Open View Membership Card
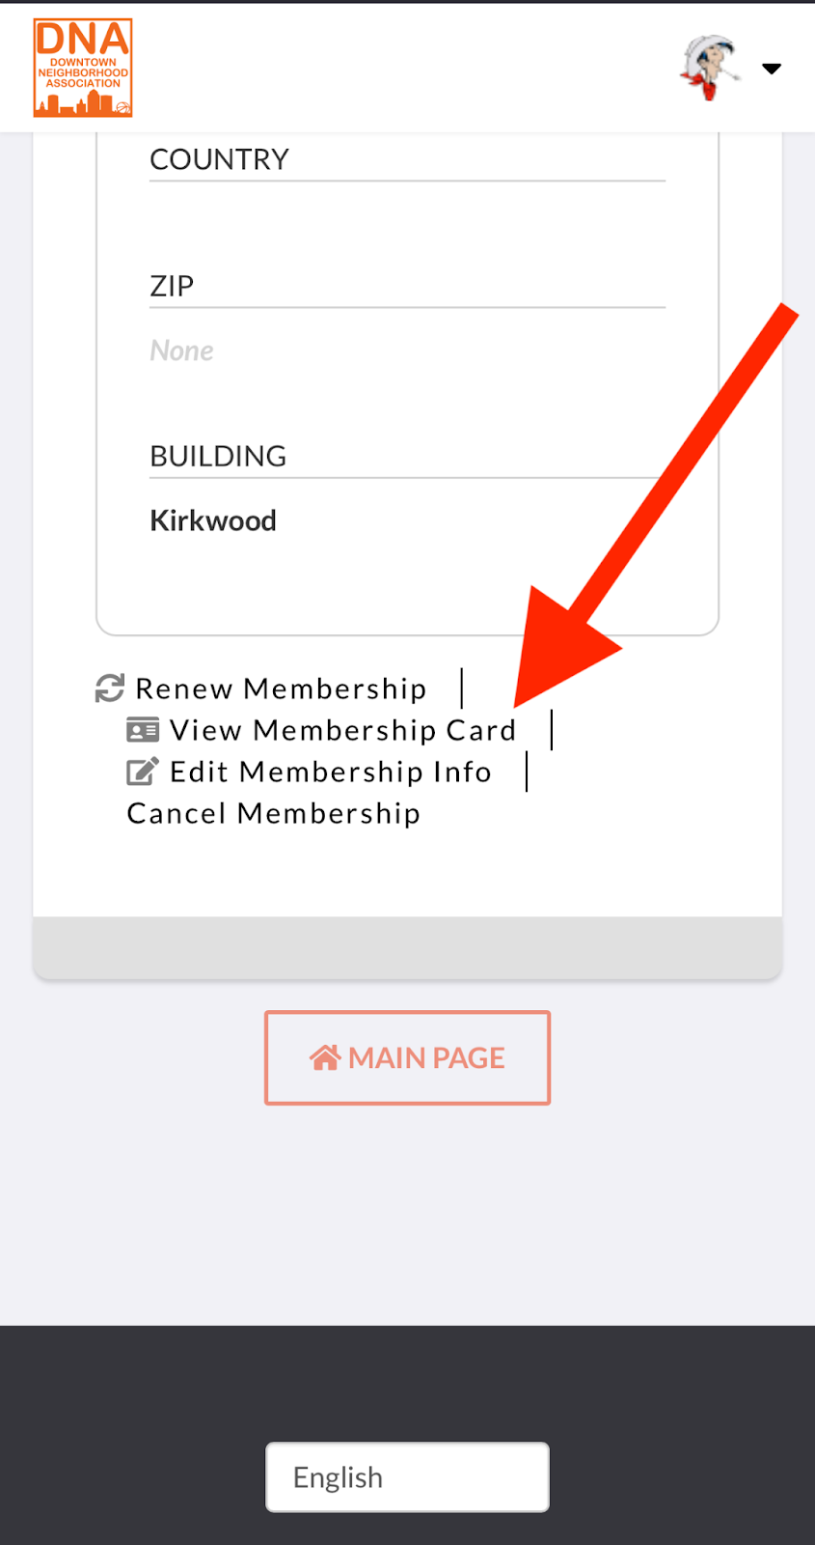This screenshot has height=1545, width=815. [x=343, y=730]
